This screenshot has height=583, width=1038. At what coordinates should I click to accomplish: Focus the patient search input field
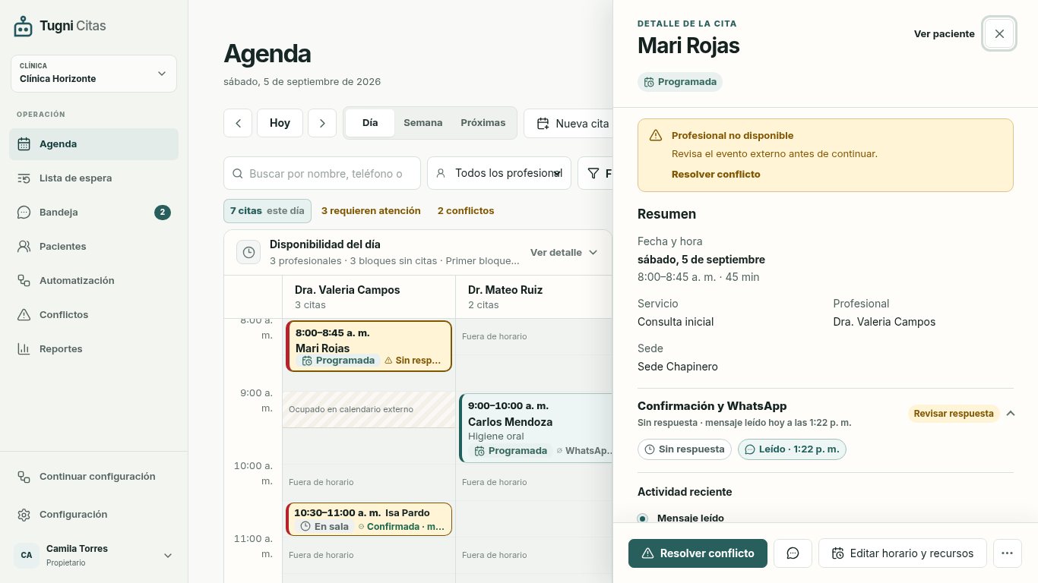[x=322, y=173]
